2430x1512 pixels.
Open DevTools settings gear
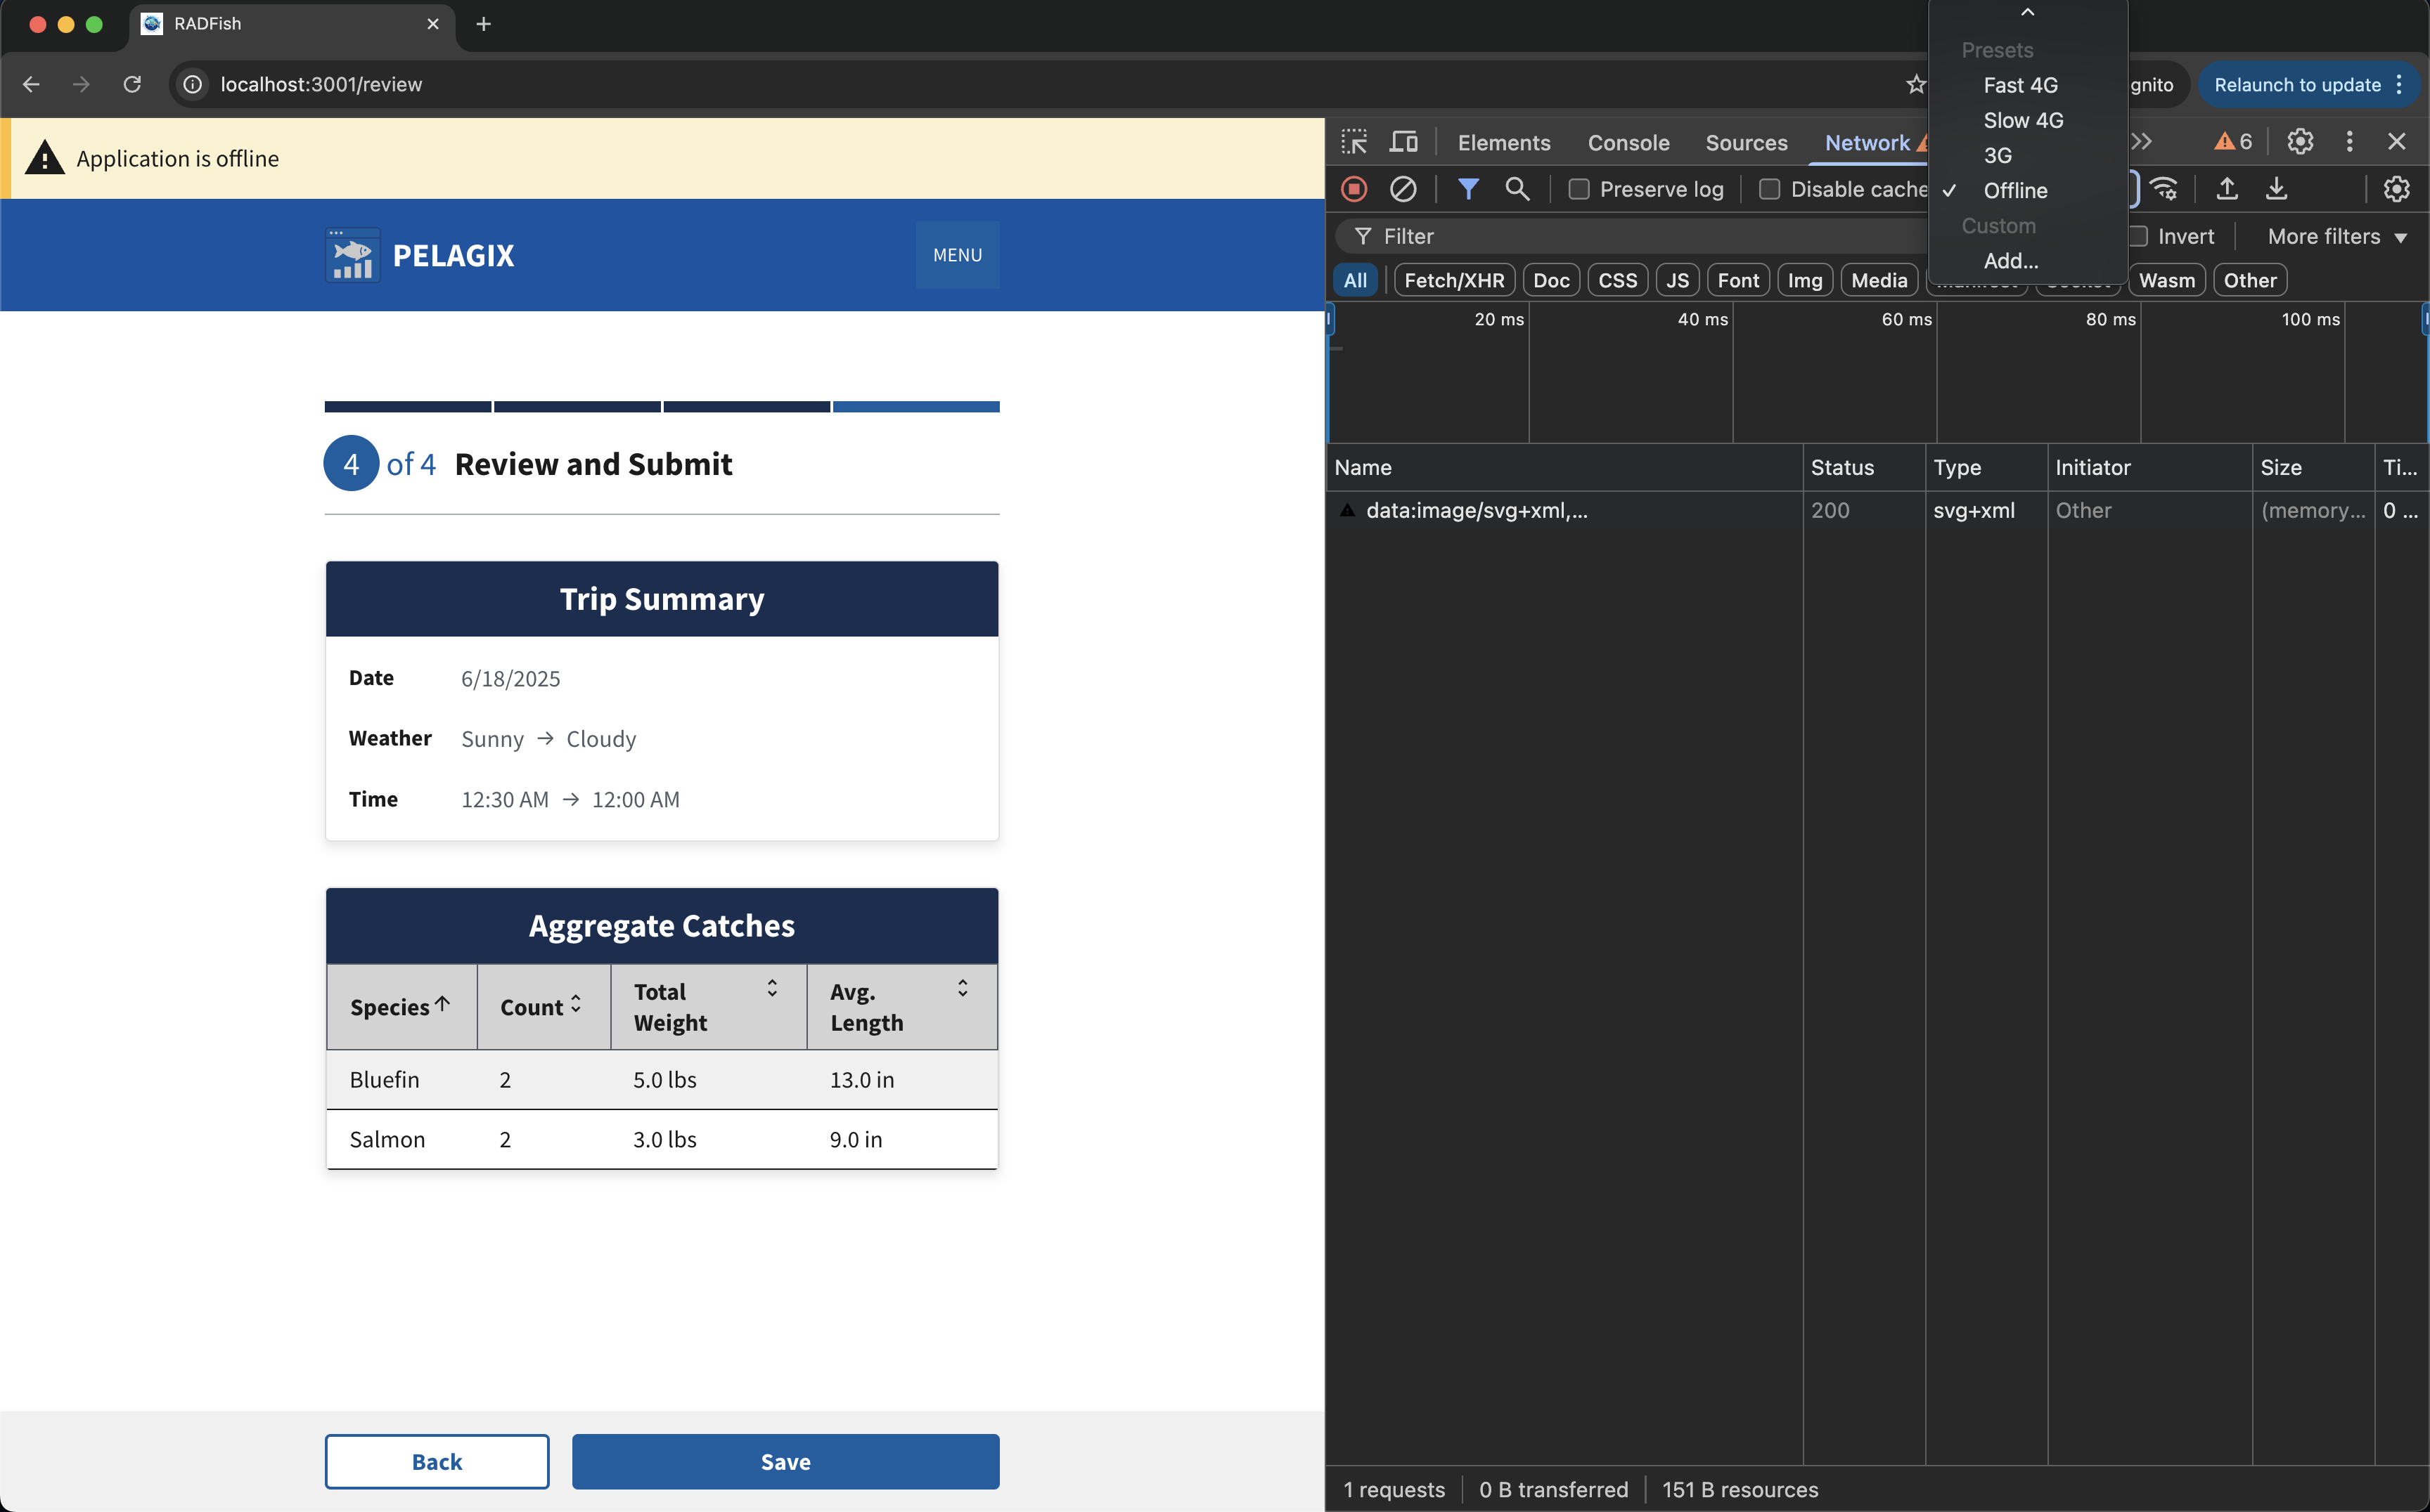pos(2300,142)
